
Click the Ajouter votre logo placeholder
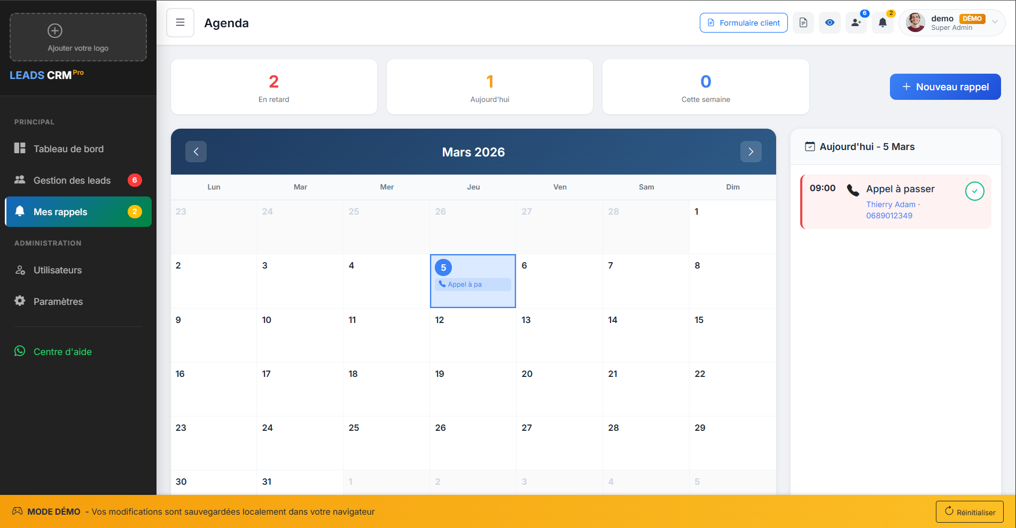click(x=78, y=37)
